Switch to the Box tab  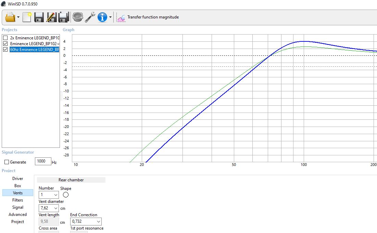pyautogui.click(x=18, y=186)
